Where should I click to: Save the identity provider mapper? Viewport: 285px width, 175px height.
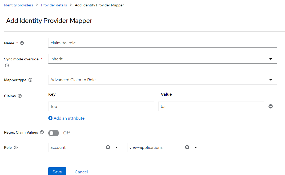click(x=57, y=172)
